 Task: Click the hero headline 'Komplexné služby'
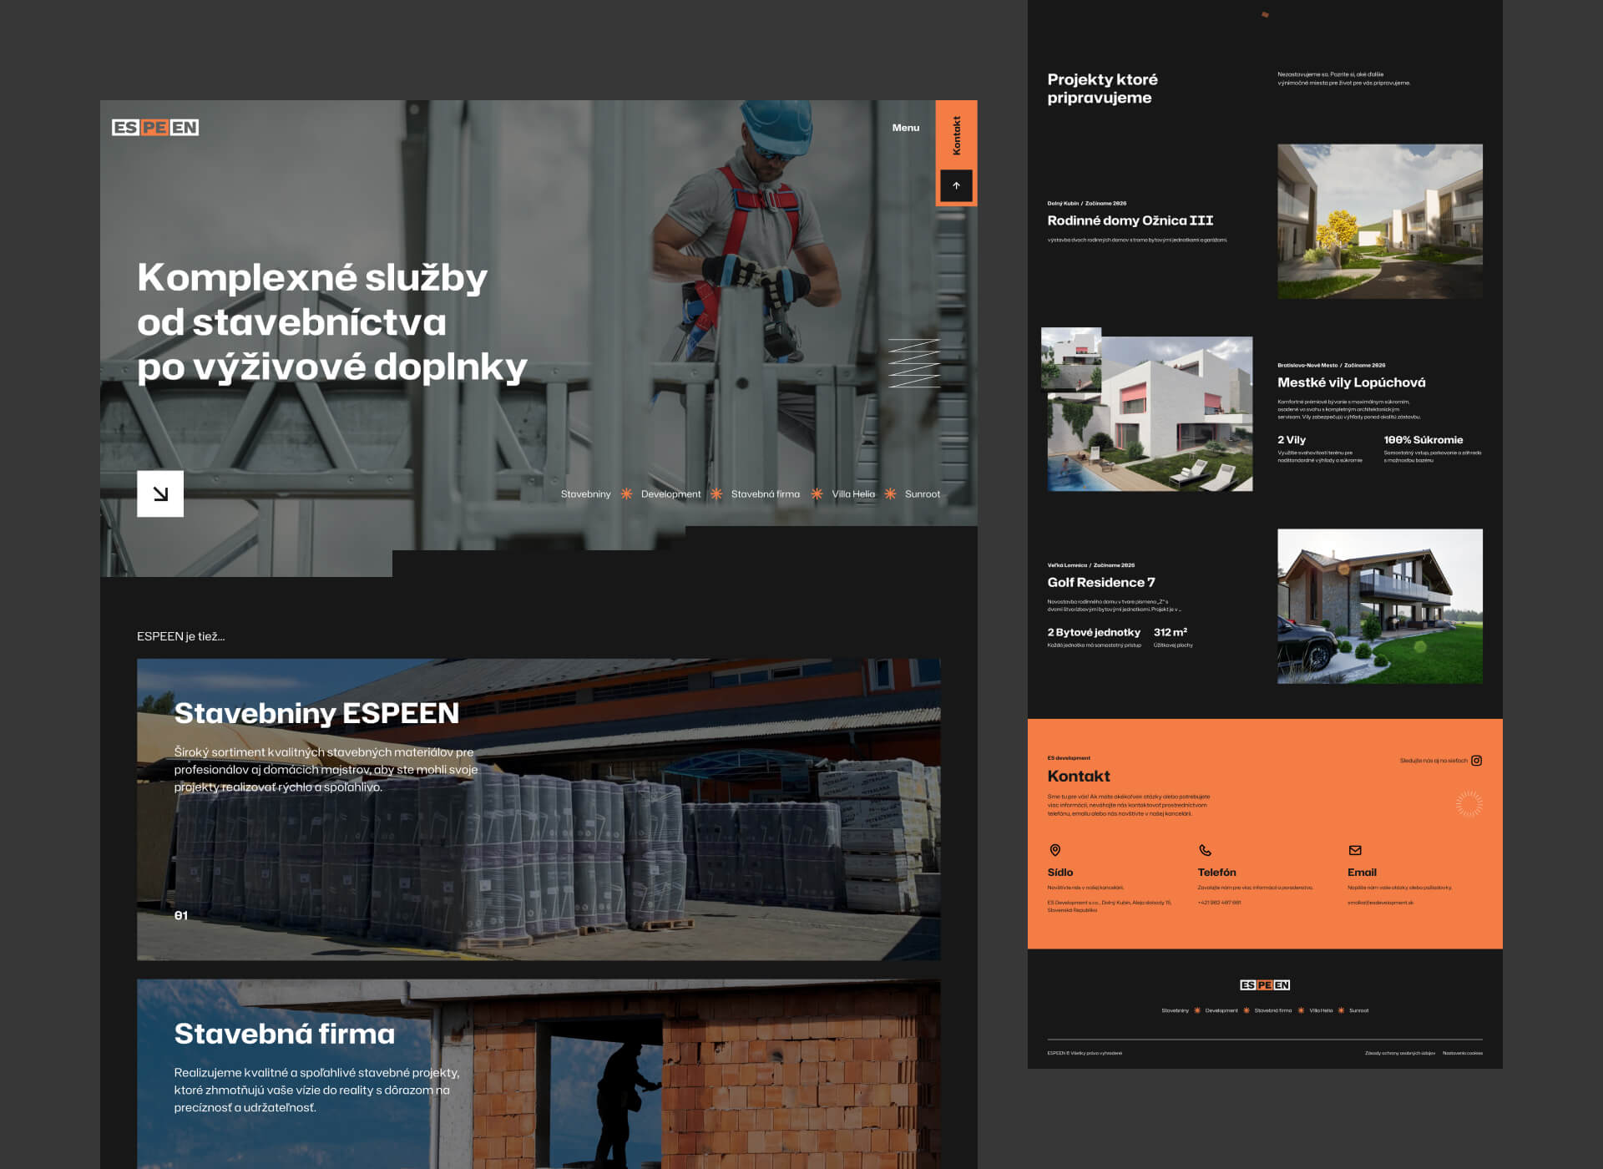(312, 278)
